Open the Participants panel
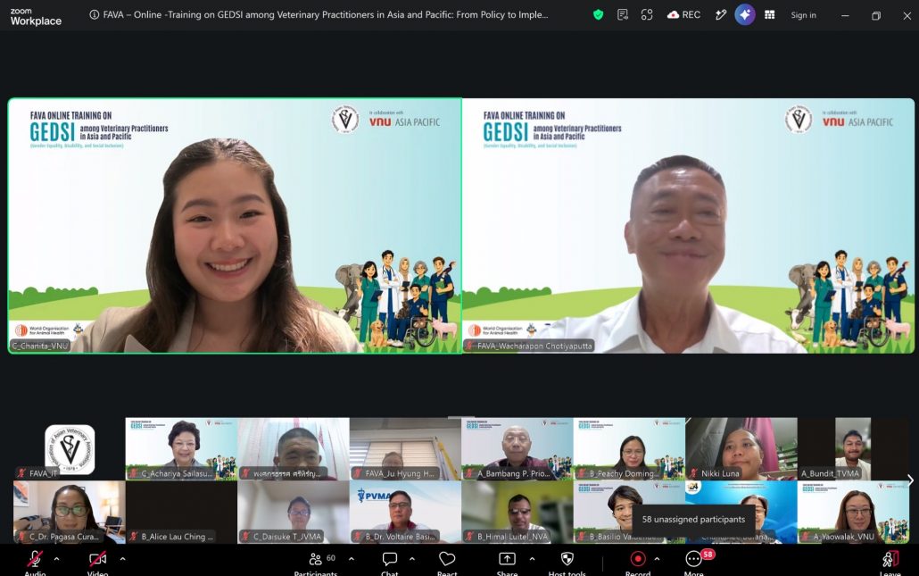Viewport: 919px width, 576px height. click(316, 562)
